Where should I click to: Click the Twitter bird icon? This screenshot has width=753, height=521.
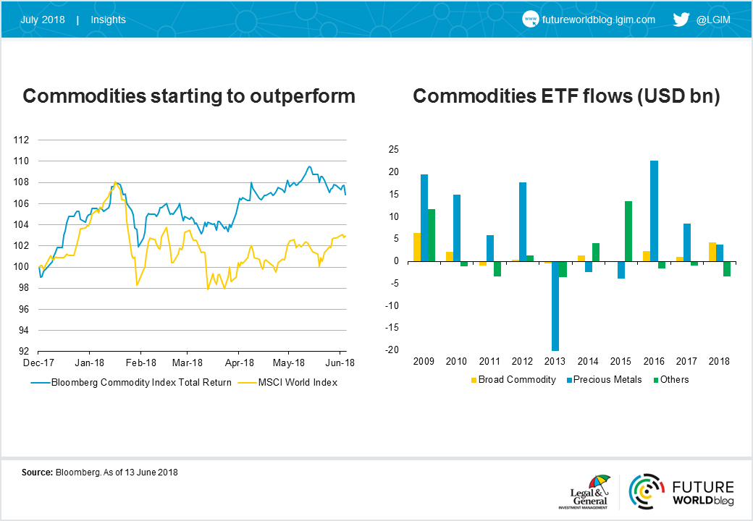pos(681,20)
